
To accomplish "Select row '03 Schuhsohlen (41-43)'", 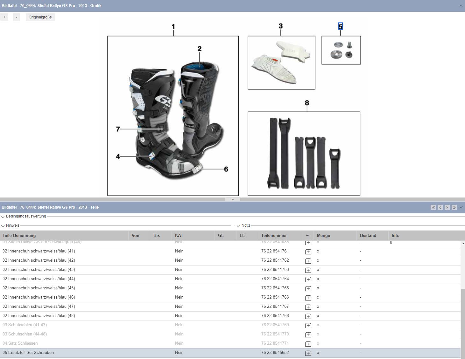I will [x=230, y=325].
